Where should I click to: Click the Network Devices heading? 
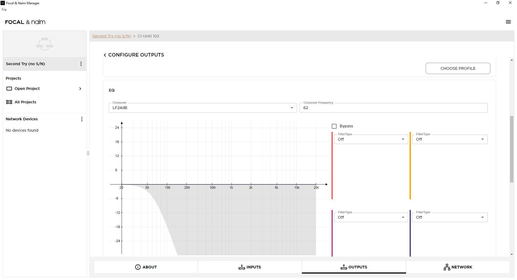click(x=22, y=119)
